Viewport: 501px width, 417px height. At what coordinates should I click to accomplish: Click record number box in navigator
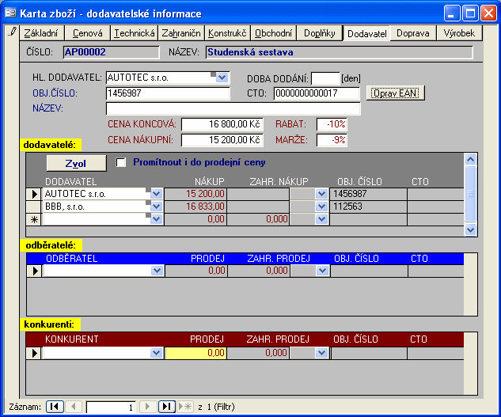[111, 407]
